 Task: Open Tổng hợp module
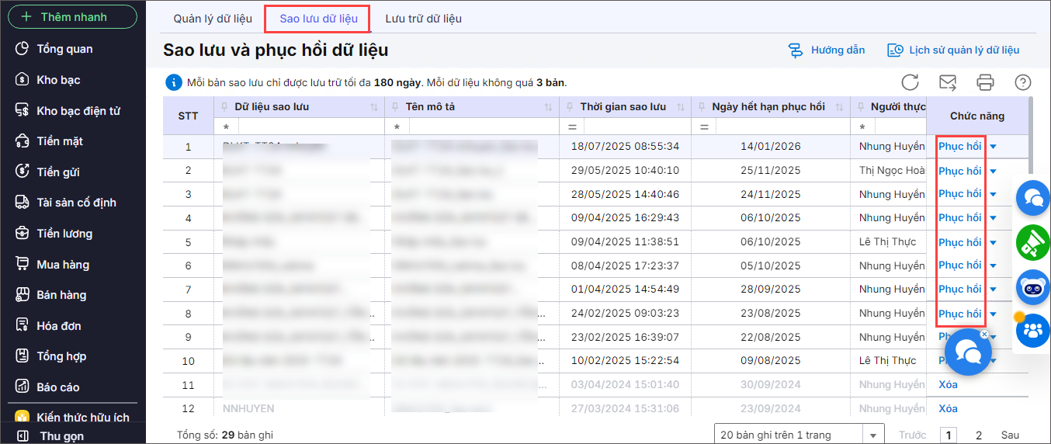click(x=61, y=356)
